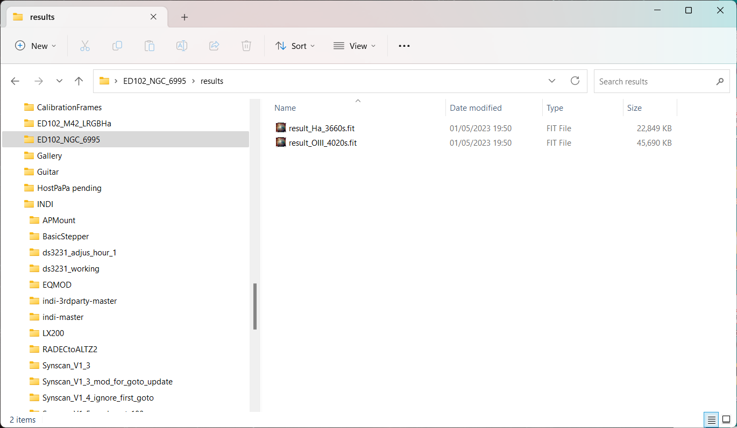
Task: Click the Search results input box
Action: (654, 82)
